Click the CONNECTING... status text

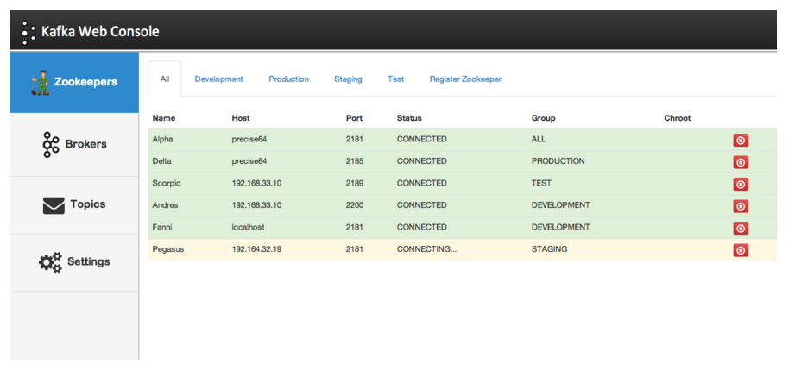pos(426,249)
